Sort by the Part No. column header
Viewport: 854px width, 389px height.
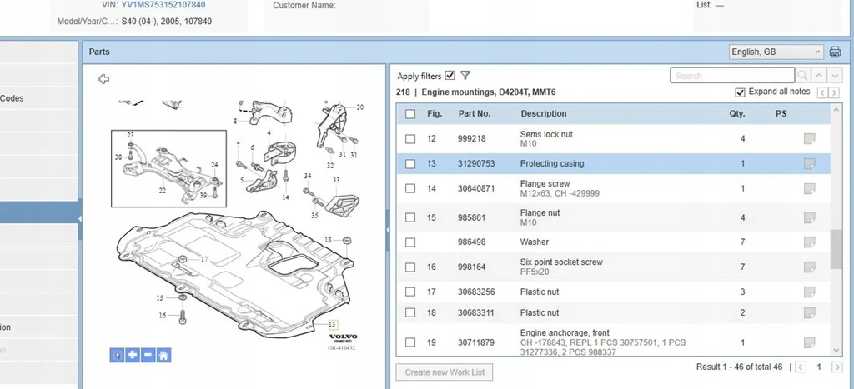point(475,114)
